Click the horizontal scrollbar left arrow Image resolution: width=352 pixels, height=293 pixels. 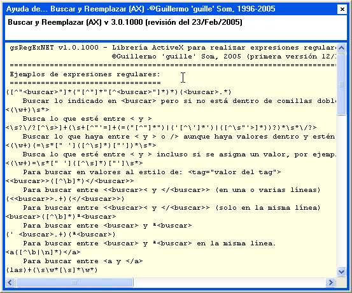[x=10, y=282]
